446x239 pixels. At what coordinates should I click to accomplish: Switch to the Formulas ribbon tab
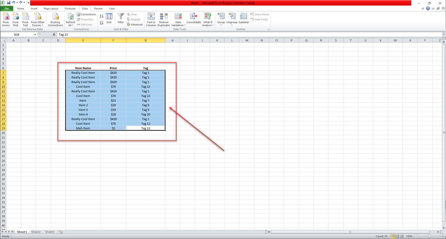(x=70, y=8)
